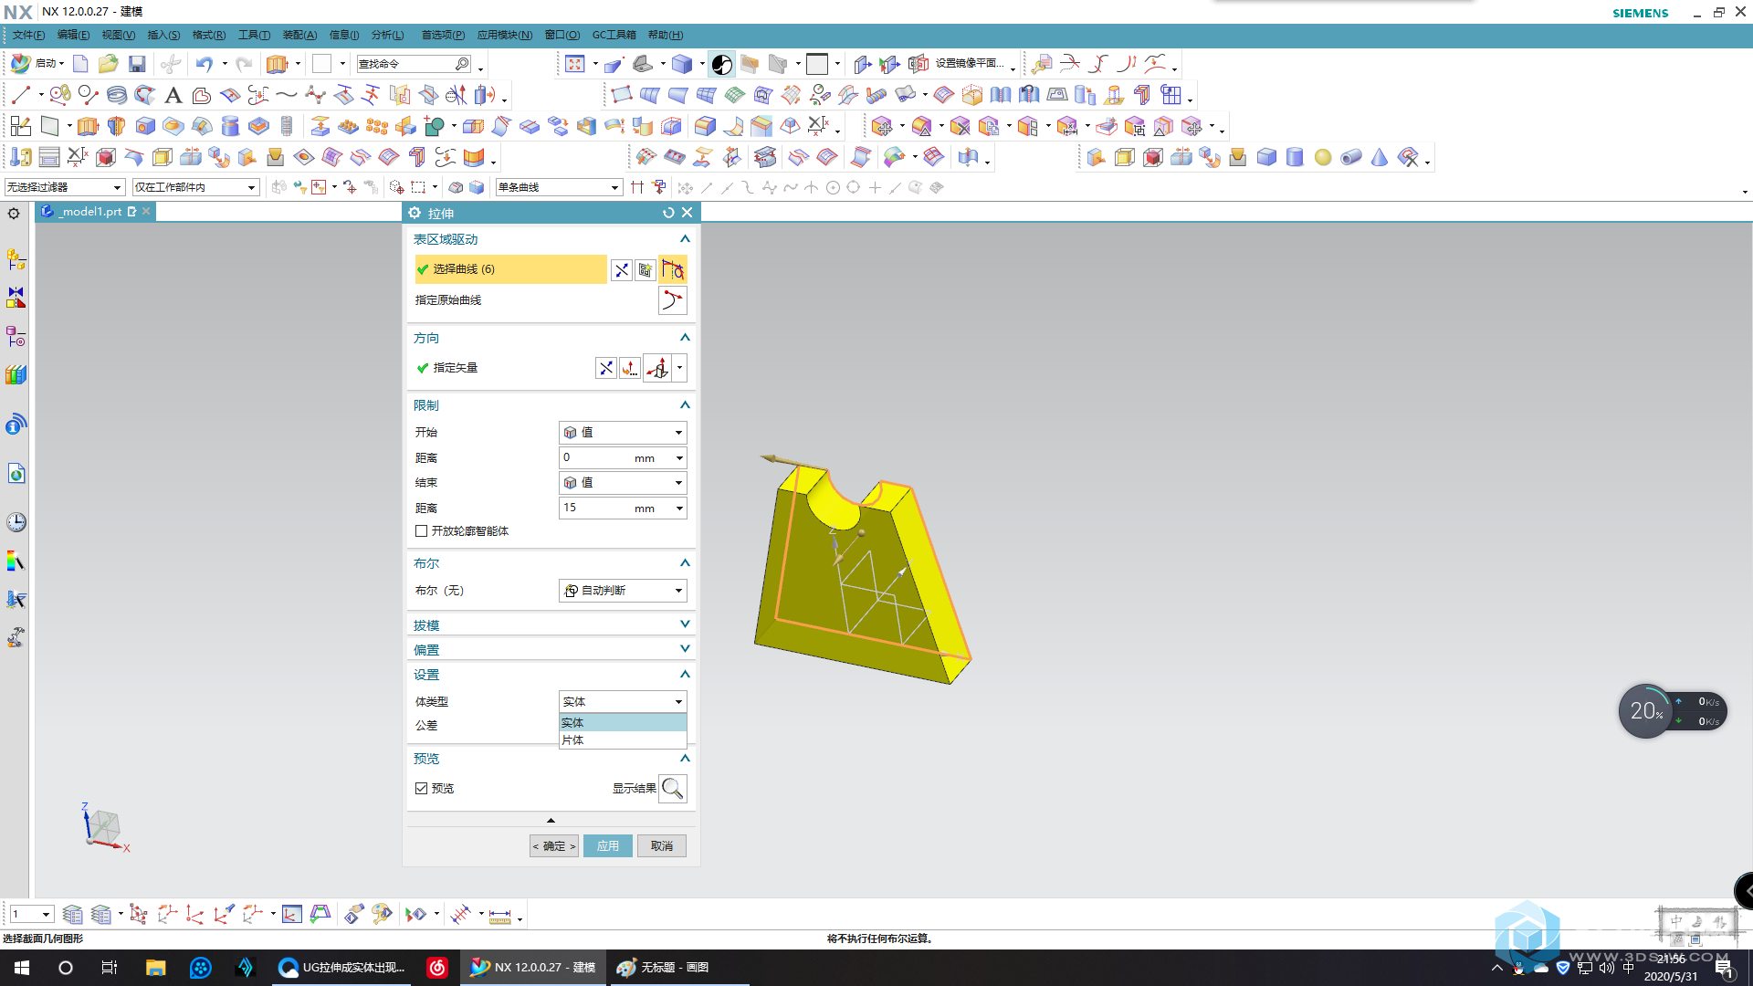Open the 插入(S) menu
The image size is (1753, 986).
[x=164, y=35]
